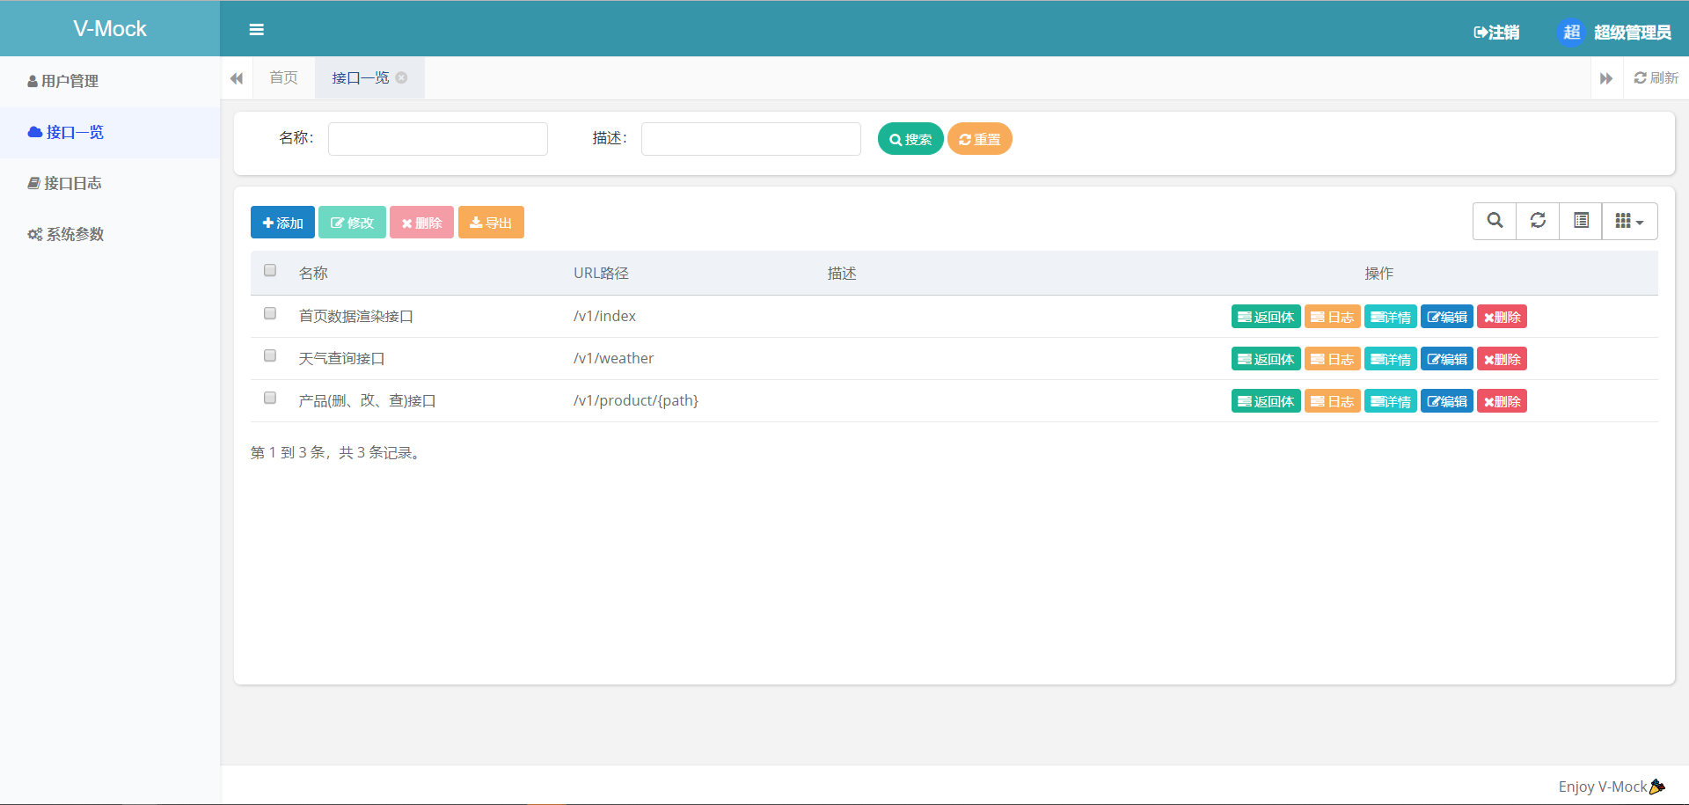Move tabs right with the double-arrow icon
This screenshot has width=1689, height=805.
tap(1606, 78)
